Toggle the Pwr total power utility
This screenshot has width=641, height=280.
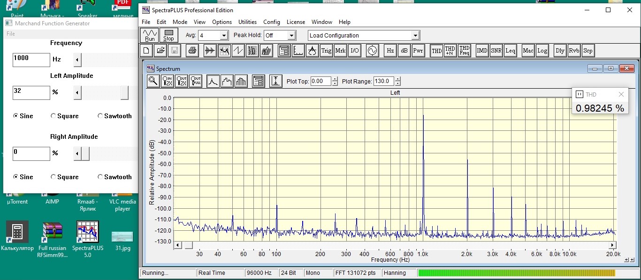coord(418,51)
